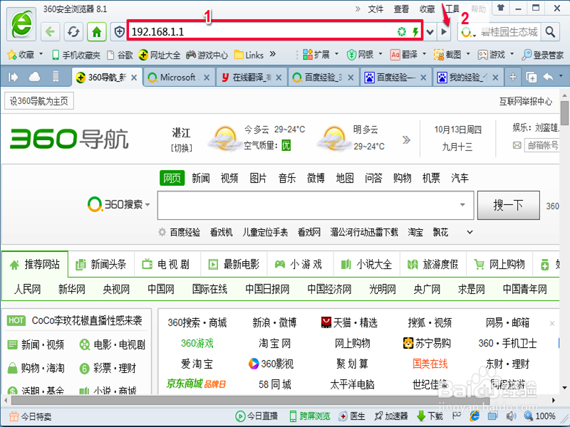Switch to the 在线翻译 tab
This screenshot has width=570, height=427.
pos(252,78)
